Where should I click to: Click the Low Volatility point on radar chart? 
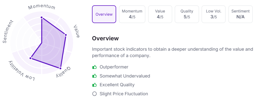30,58
